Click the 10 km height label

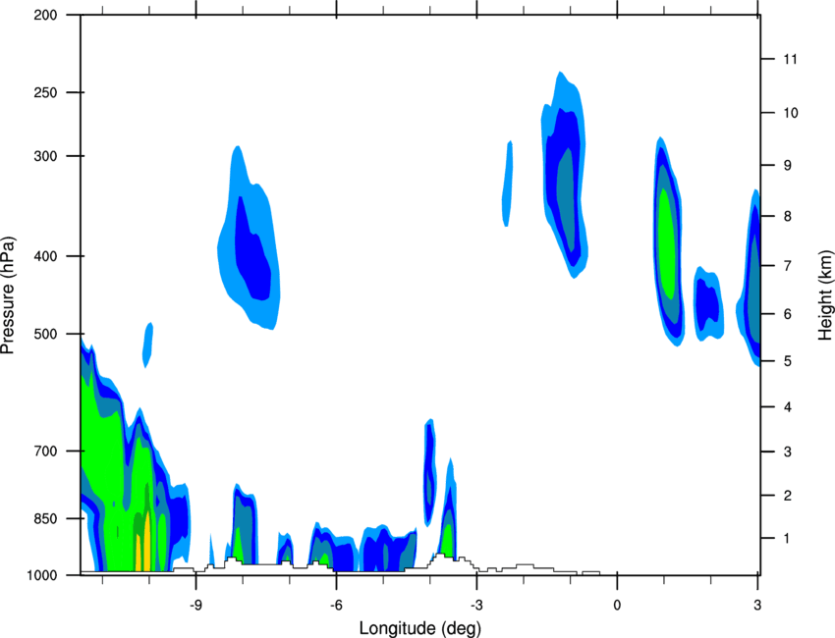coord(790,113)
